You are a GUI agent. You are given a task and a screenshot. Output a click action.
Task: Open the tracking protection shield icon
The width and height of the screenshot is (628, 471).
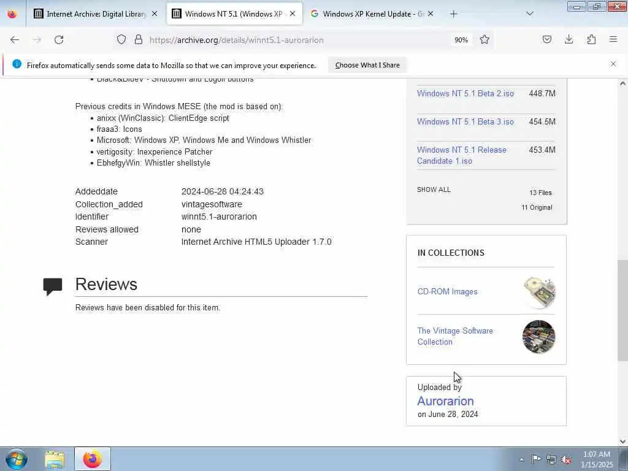point(121,39)
